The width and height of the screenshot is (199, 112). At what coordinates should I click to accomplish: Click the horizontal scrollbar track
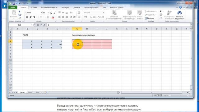[x=152, y=92]
